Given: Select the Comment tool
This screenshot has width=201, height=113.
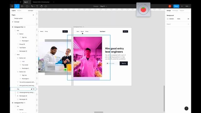Looking at the screenshot, I should coord(46,6).
